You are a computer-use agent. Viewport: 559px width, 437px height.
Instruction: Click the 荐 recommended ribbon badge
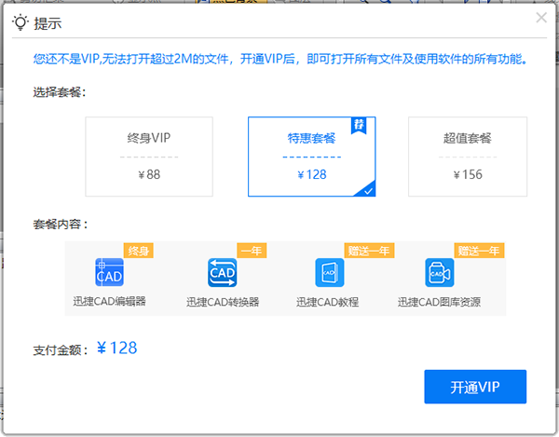point(359,126)
